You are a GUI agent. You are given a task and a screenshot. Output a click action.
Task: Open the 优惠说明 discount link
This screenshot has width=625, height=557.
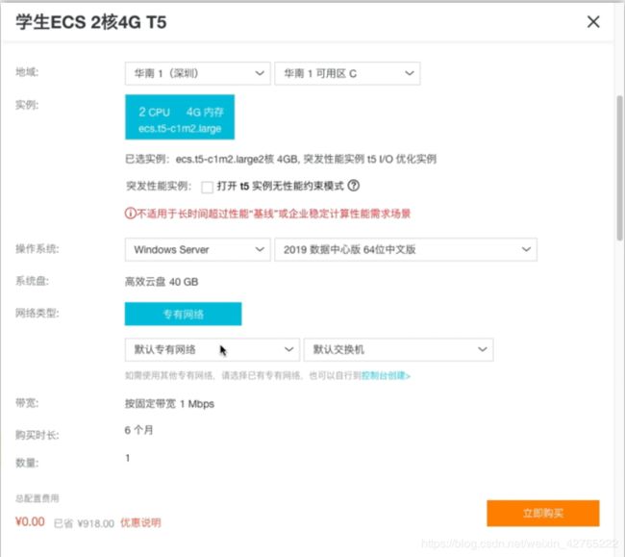[141, 523]
